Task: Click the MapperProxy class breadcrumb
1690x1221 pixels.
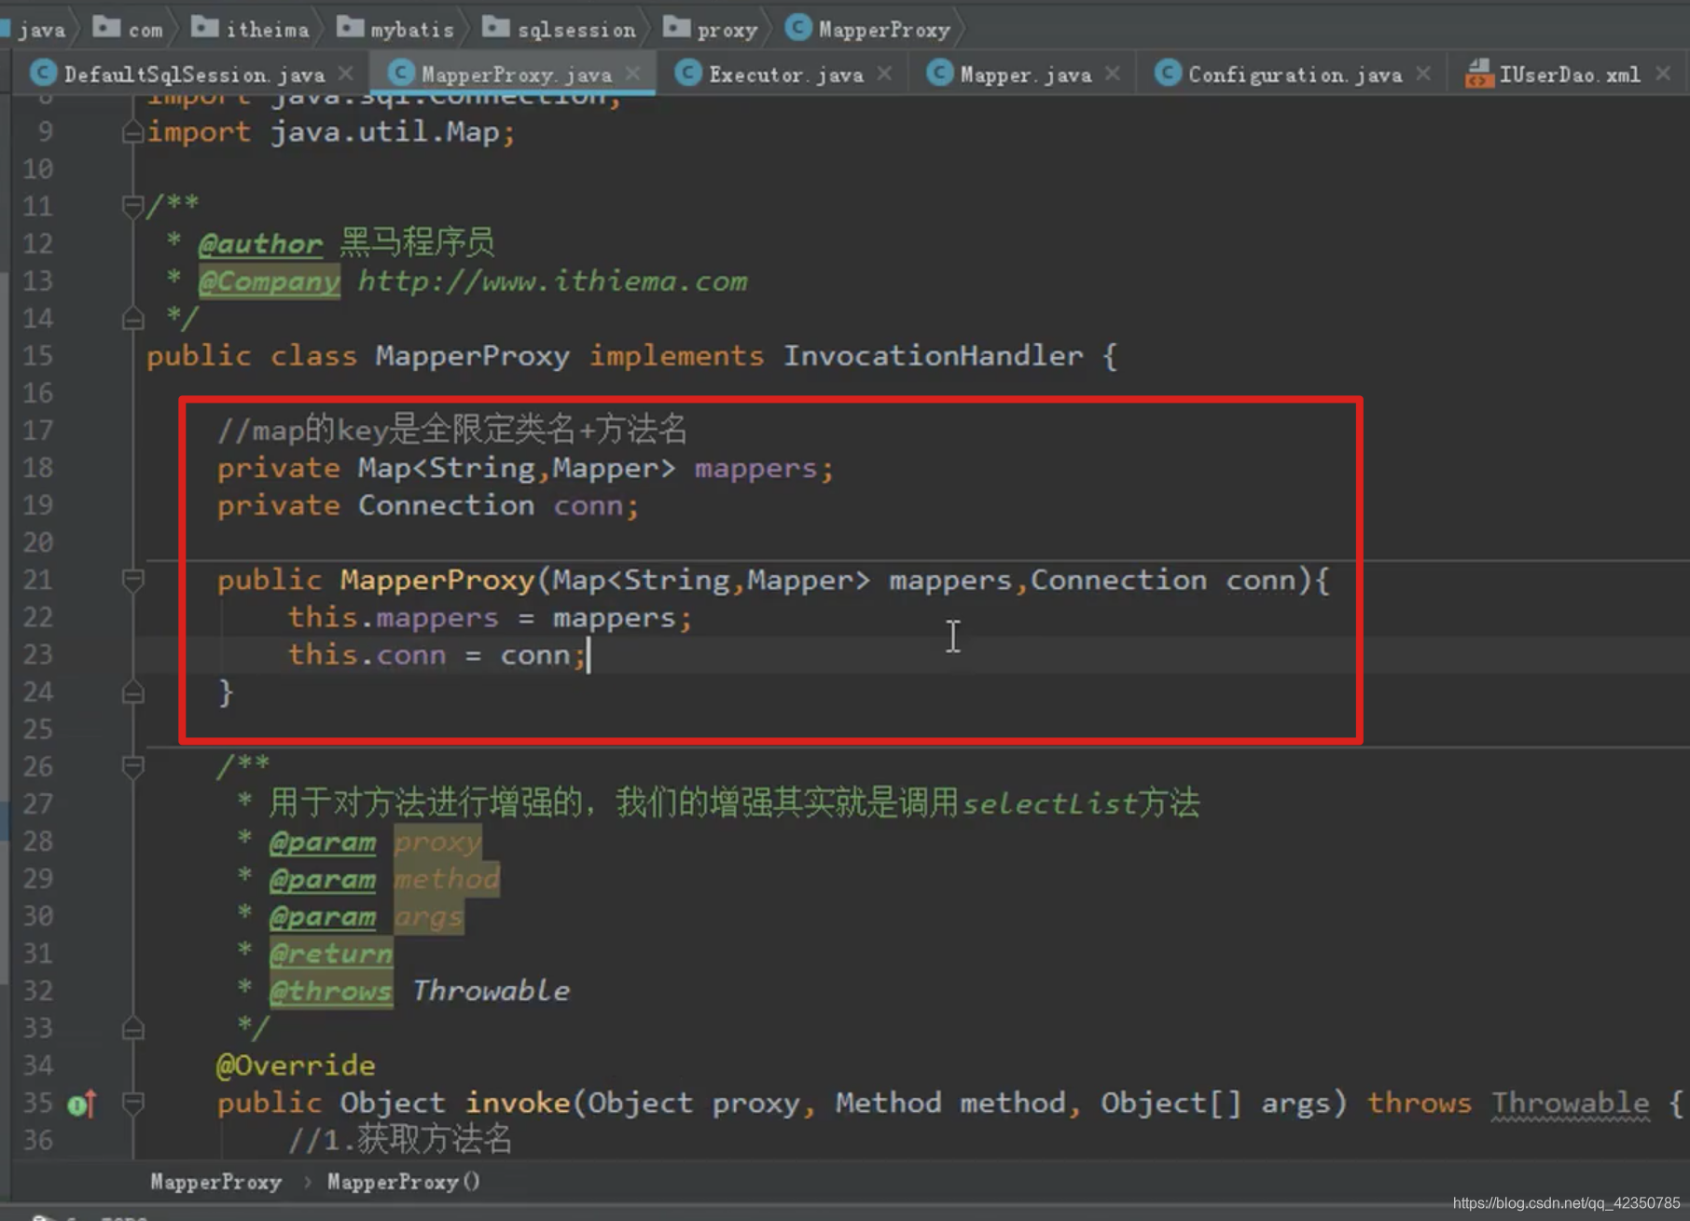Action: [x=868, y=29]
